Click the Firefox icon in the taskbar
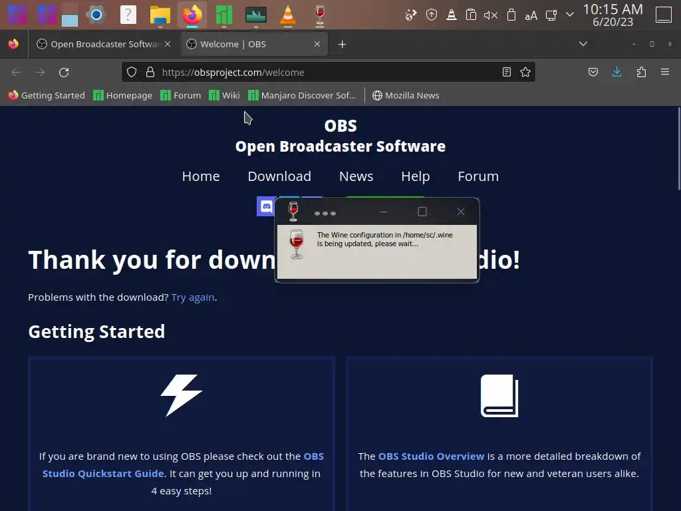The image size is (681, 511). [x=192, y=15]
